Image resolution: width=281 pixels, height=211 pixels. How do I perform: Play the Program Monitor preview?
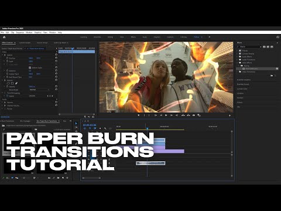click(166, 115)
